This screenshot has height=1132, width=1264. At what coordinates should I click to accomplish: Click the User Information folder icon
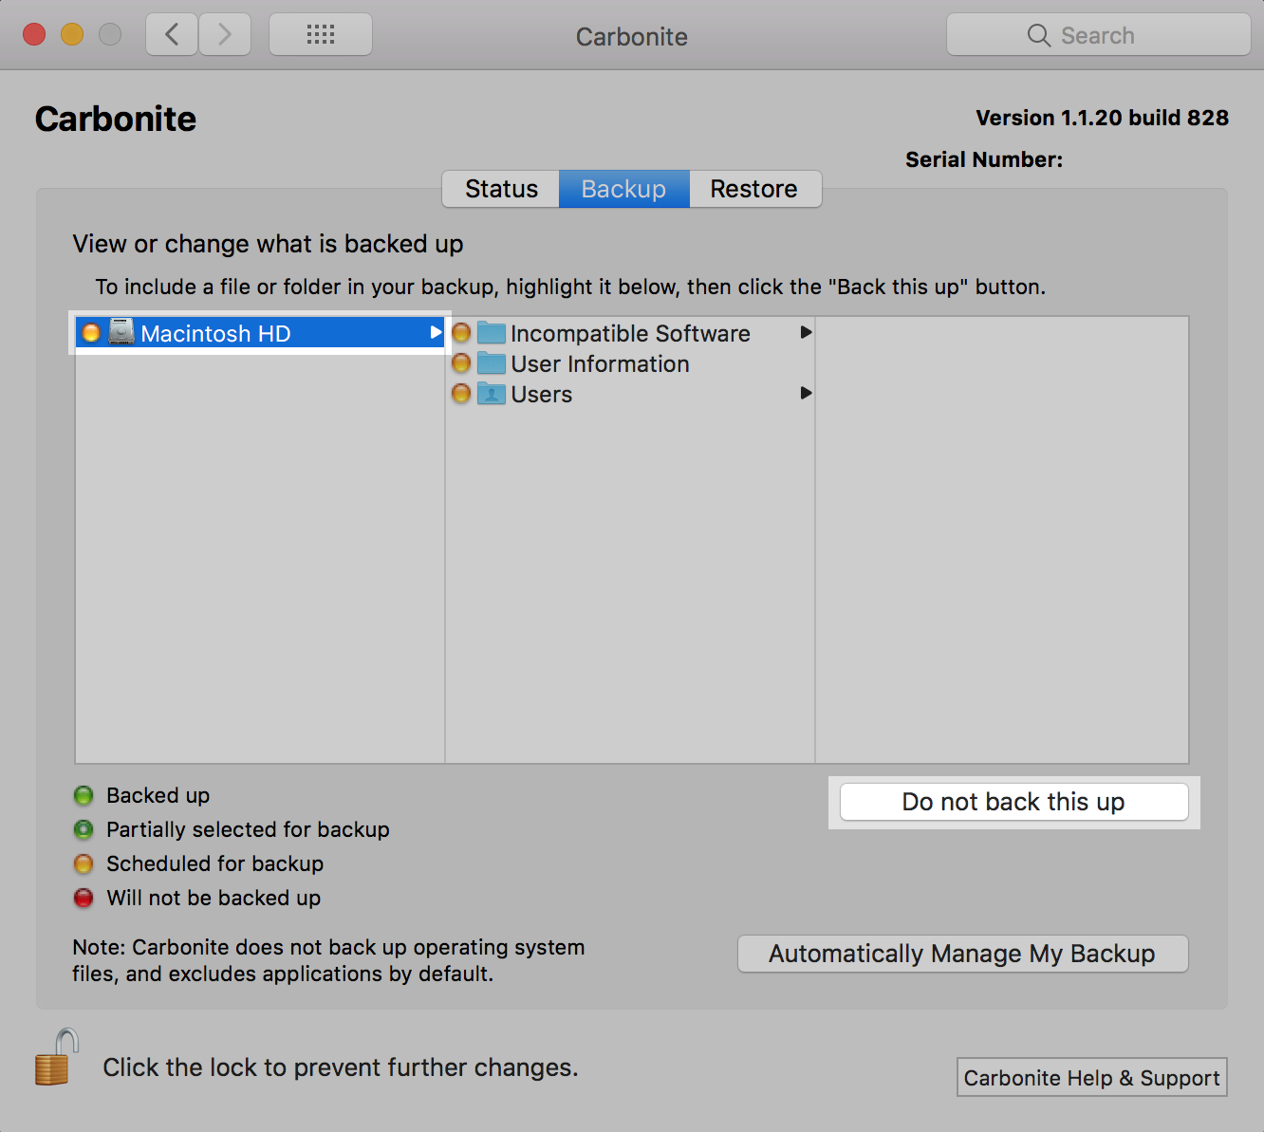pyautogui.click(x=491, y=363)
